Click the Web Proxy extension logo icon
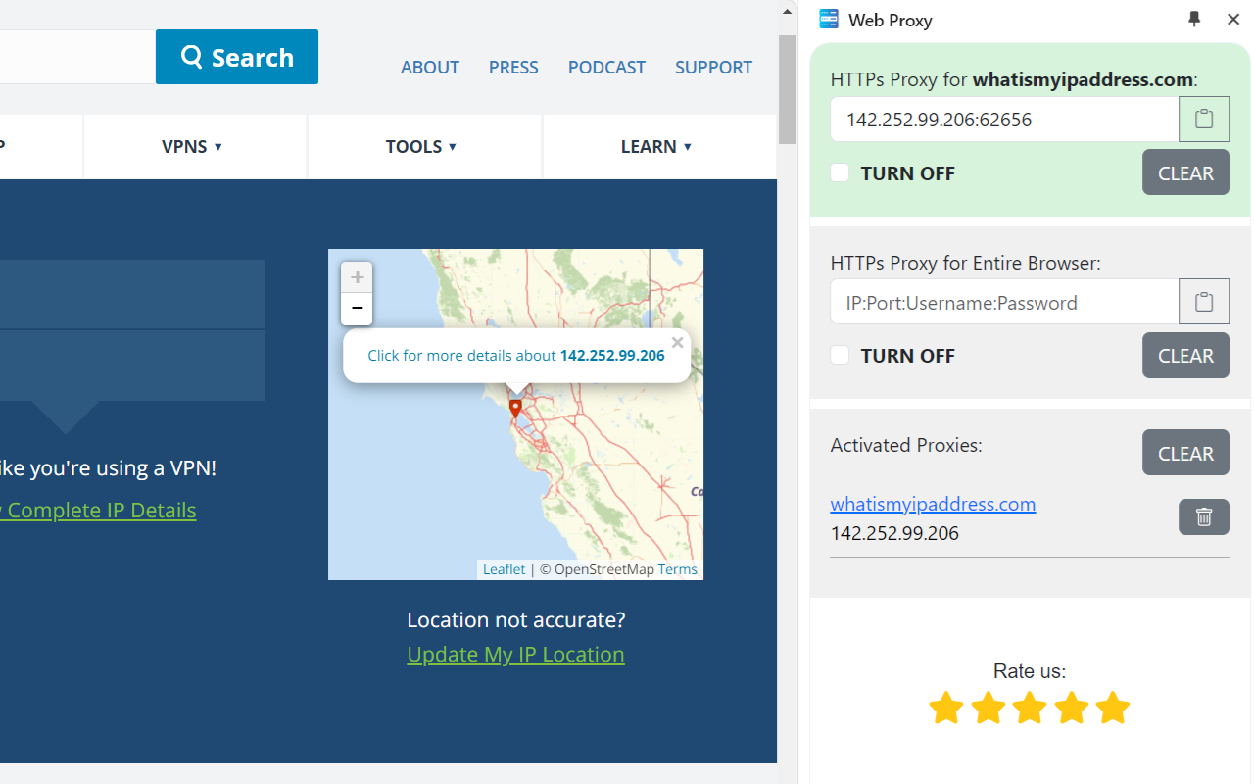This screenshot has height=784, width=1254. (829, 19)
